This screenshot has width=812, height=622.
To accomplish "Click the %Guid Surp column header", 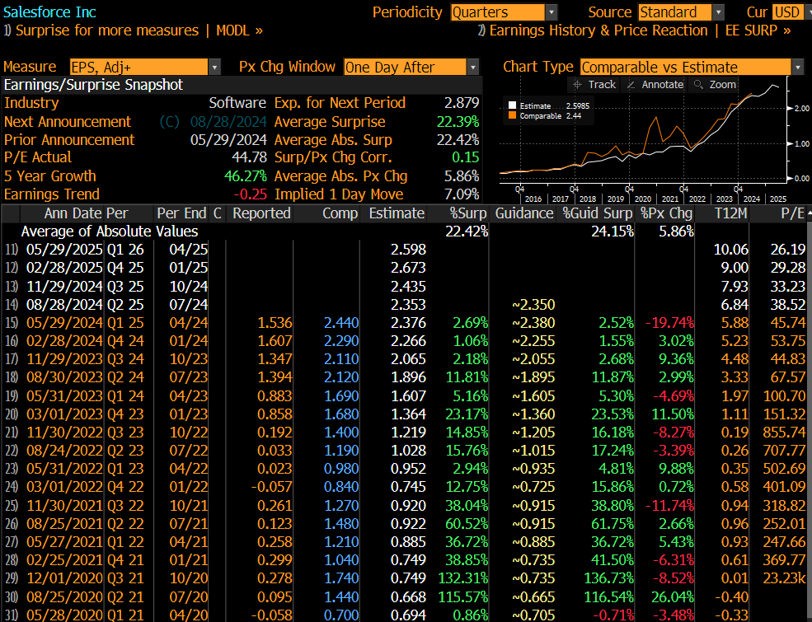I will (x=597, y=213).
